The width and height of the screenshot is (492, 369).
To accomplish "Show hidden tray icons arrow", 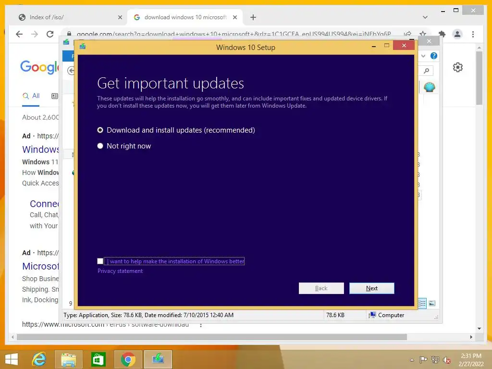I will 412,359.
